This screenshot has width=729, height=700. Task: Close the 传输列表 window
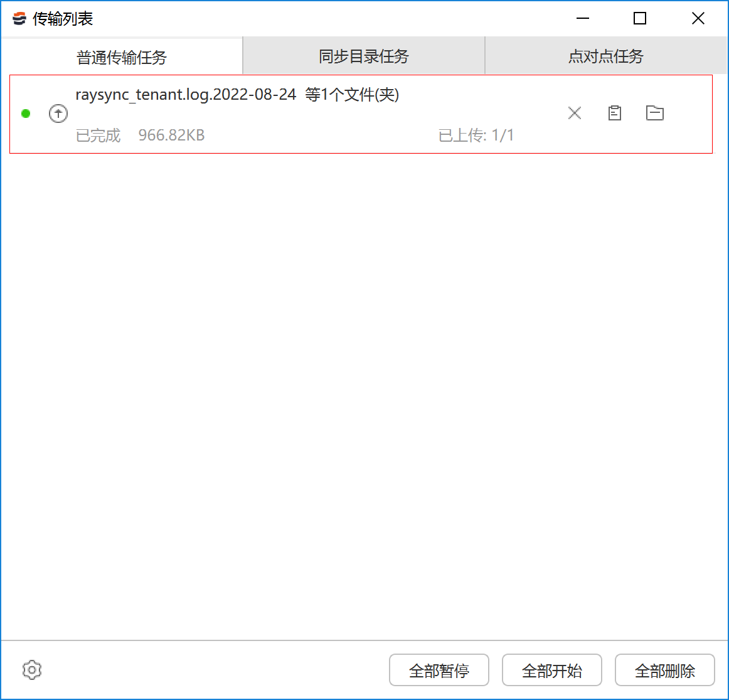tap(698, 19)
